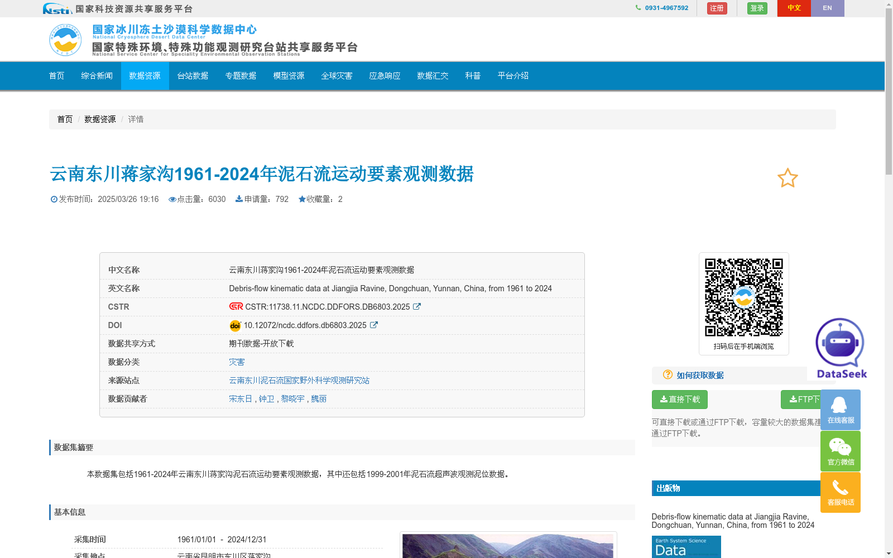
Task: Click the question mark help icon
Action: coord(668,374)
